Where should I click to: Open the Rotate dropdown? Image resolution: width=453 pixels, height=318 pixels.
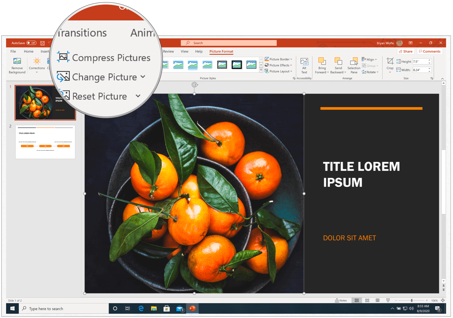[x=370, y=72]
